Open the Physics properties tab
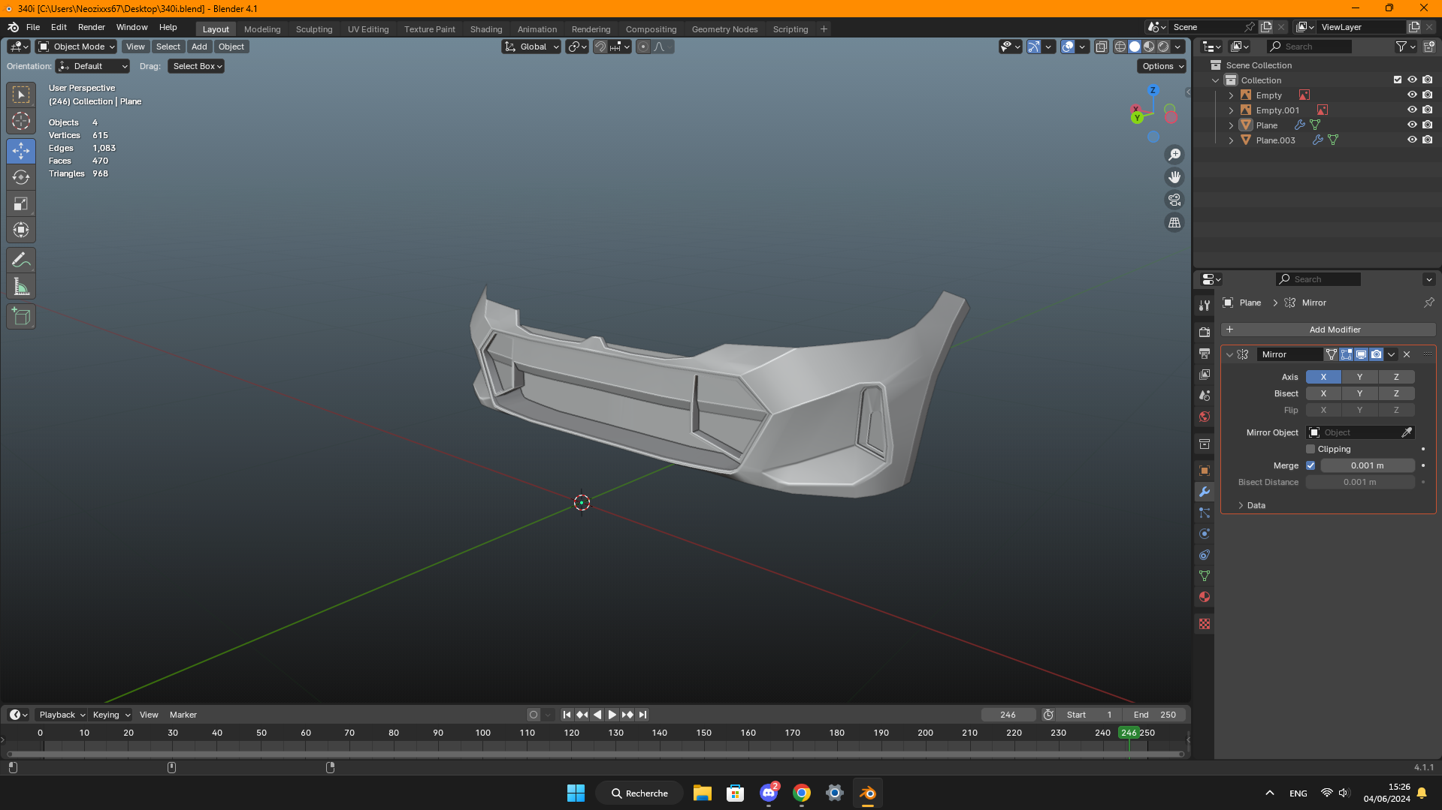Screen dimensions: 1442x810 pos(1205,534)
